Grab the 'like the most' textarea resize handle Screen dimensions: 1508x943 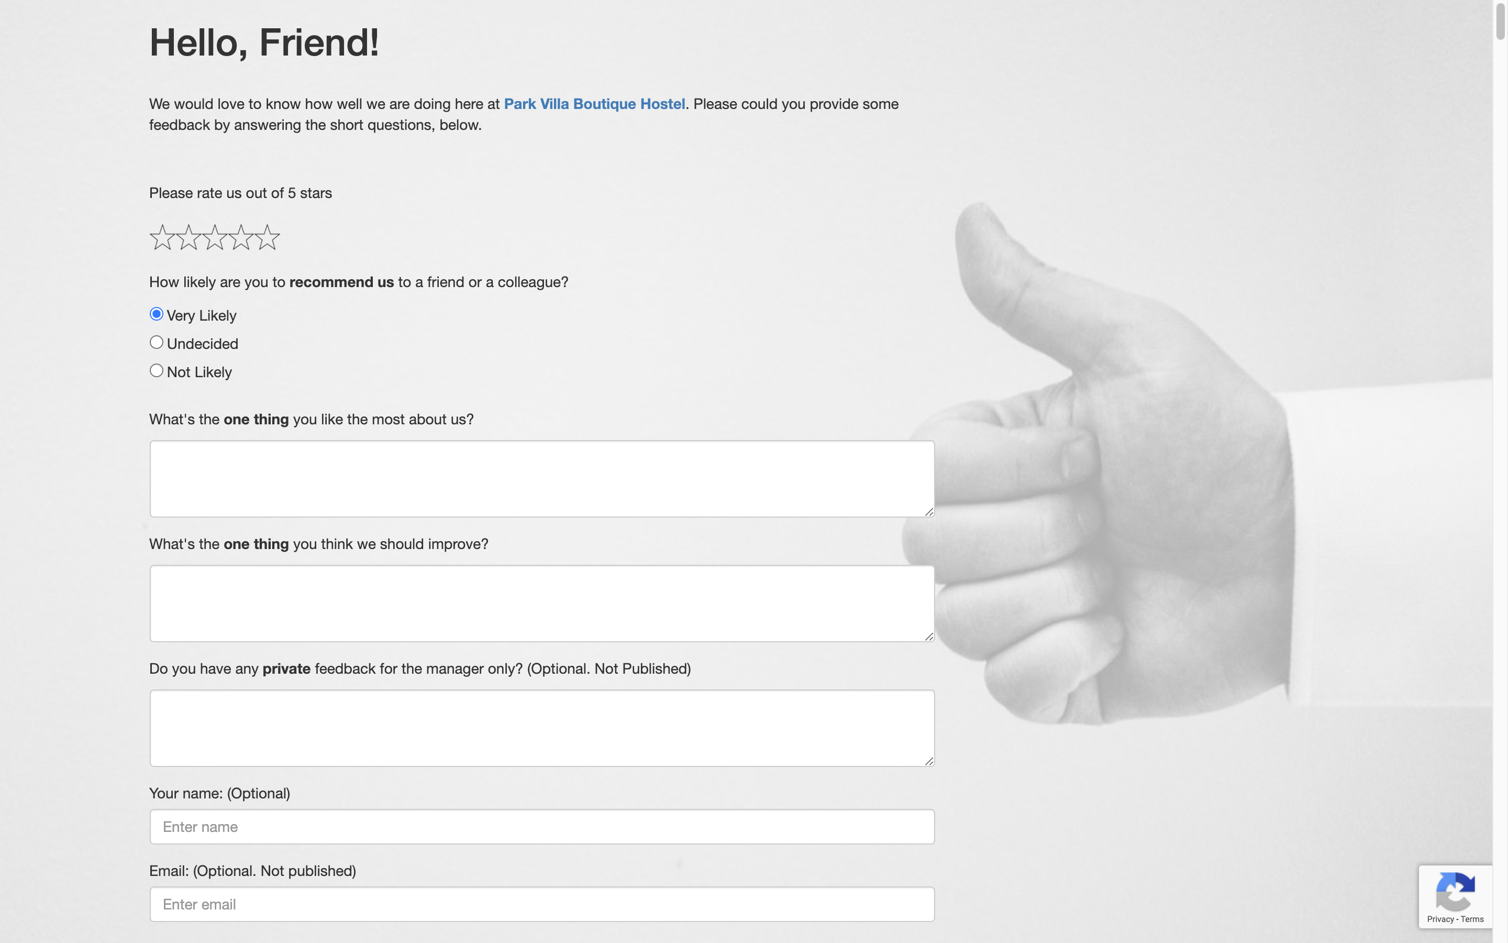[928, 511]
